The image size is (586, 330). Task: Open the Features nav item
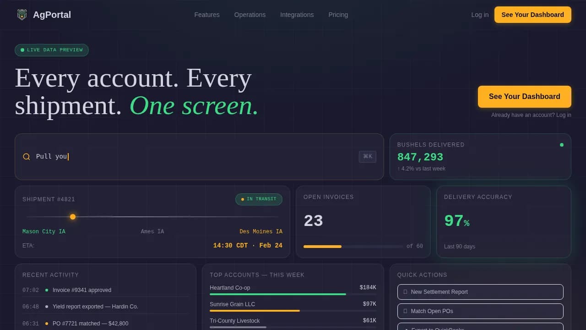click(x=207, y=15)
